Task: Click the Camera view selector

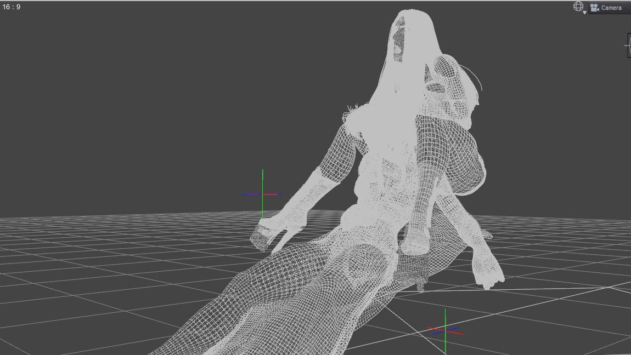Action: click(609, 8)
